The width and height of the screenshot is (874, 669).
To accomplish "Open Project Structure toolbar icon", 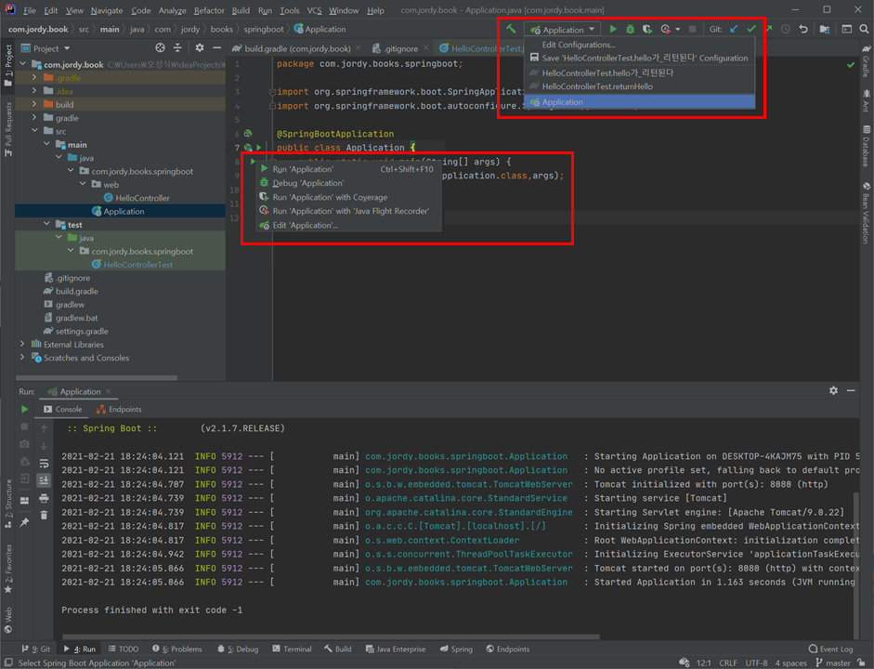I will pos(825,29).
